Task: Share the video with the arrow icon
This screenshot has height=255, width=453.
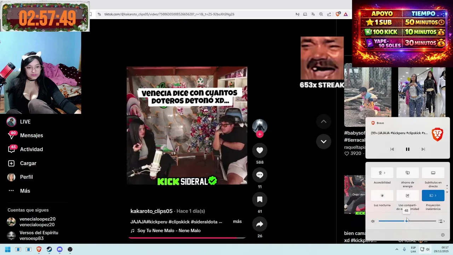Action: pos(259,224)
